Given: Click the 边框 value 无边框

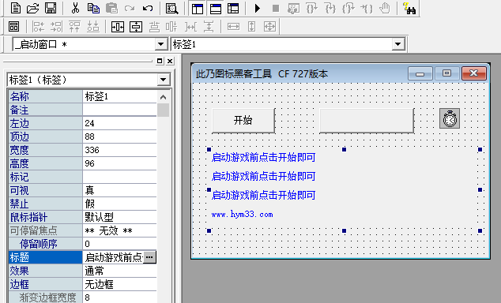Looking at the screenshot, I should coord(120,284).
